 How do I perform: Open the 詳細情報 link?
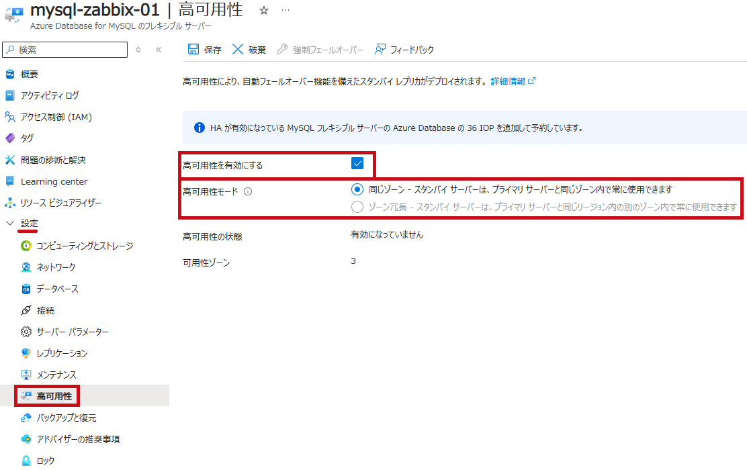[508, 81]
